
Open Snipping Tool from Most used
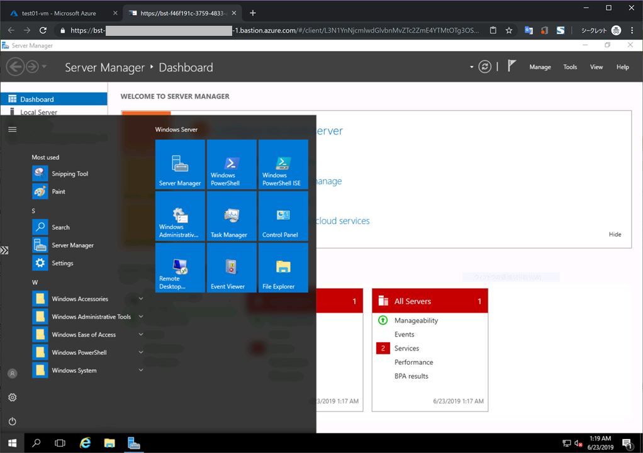click(x=87, y=174)
